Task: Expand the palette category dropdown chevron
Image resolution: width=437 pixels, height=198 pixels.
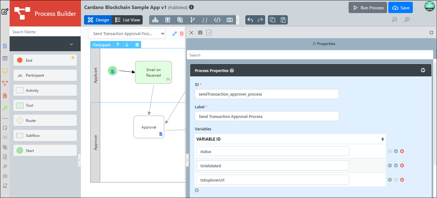Action: point(71,44)
